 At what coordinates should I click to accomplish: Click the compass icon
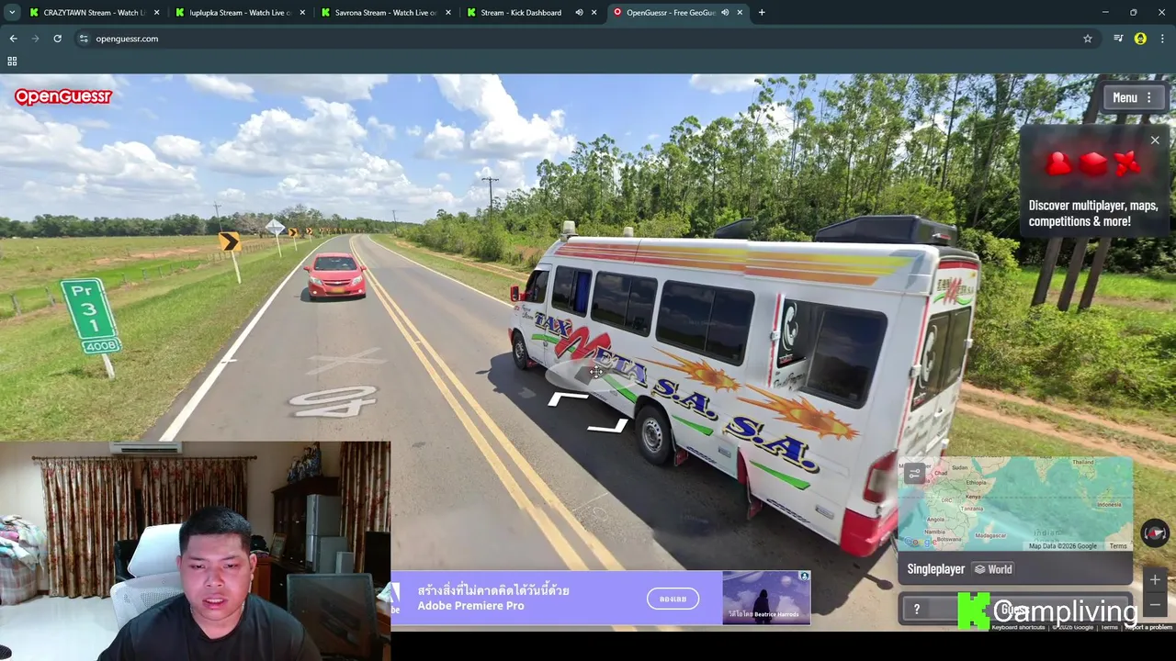pyautogui.click(x=1155, y=532)
